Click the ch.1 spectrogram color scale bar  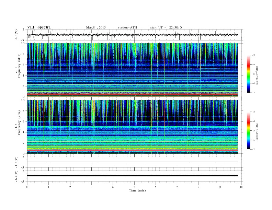click(x=248, y=74)
